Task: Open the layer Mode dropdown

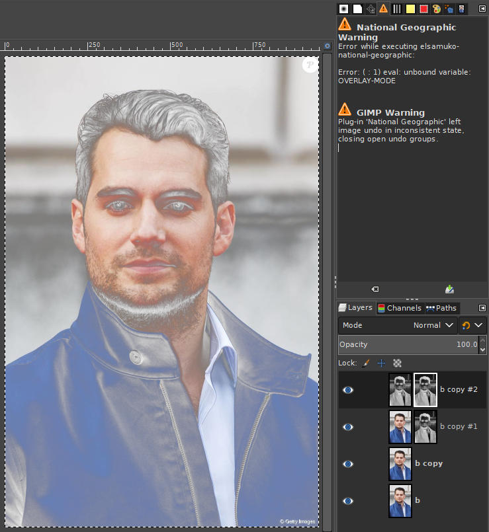Action: [398, 325]
